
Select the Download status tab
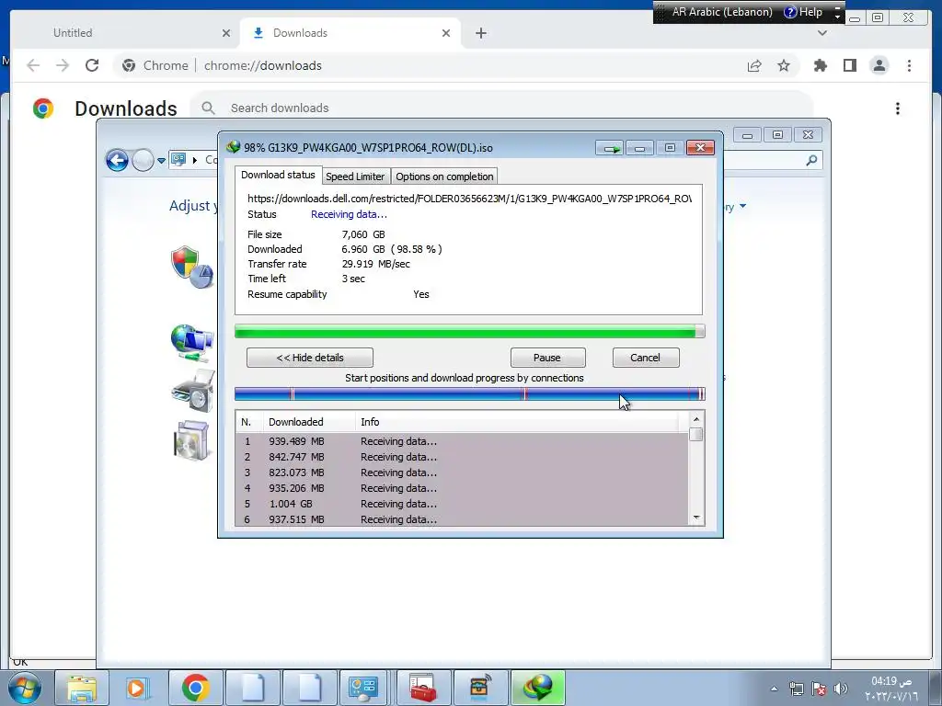pos(278,175)
